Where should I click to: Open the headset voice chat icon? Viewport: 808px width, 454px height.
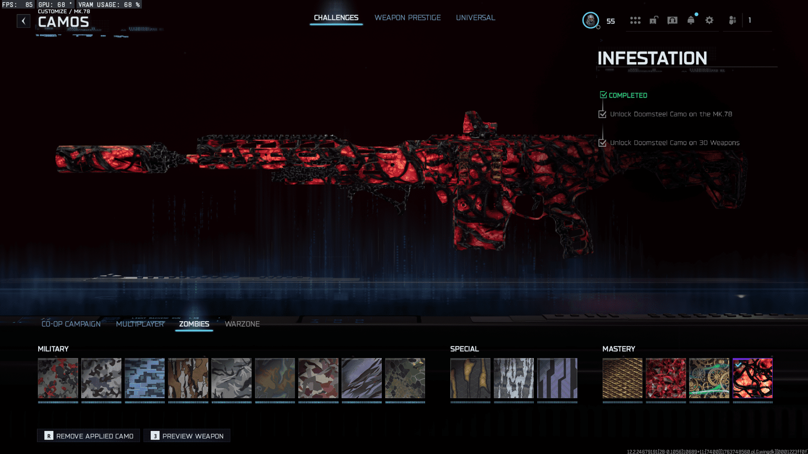click(x=672, y=20)
